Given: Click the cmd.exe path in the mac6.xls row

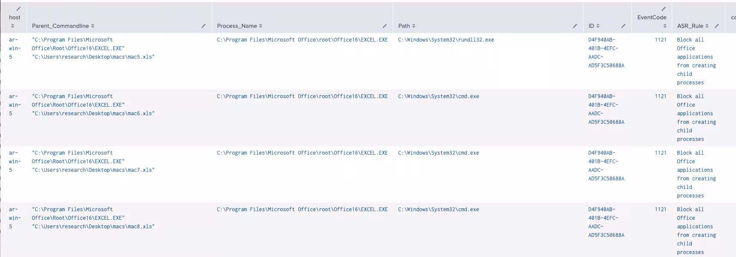Looking at the screenshot, I should coord(438,96).
